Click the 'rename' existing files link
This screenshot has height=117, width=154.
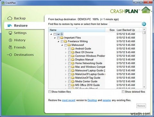(107, 100)
